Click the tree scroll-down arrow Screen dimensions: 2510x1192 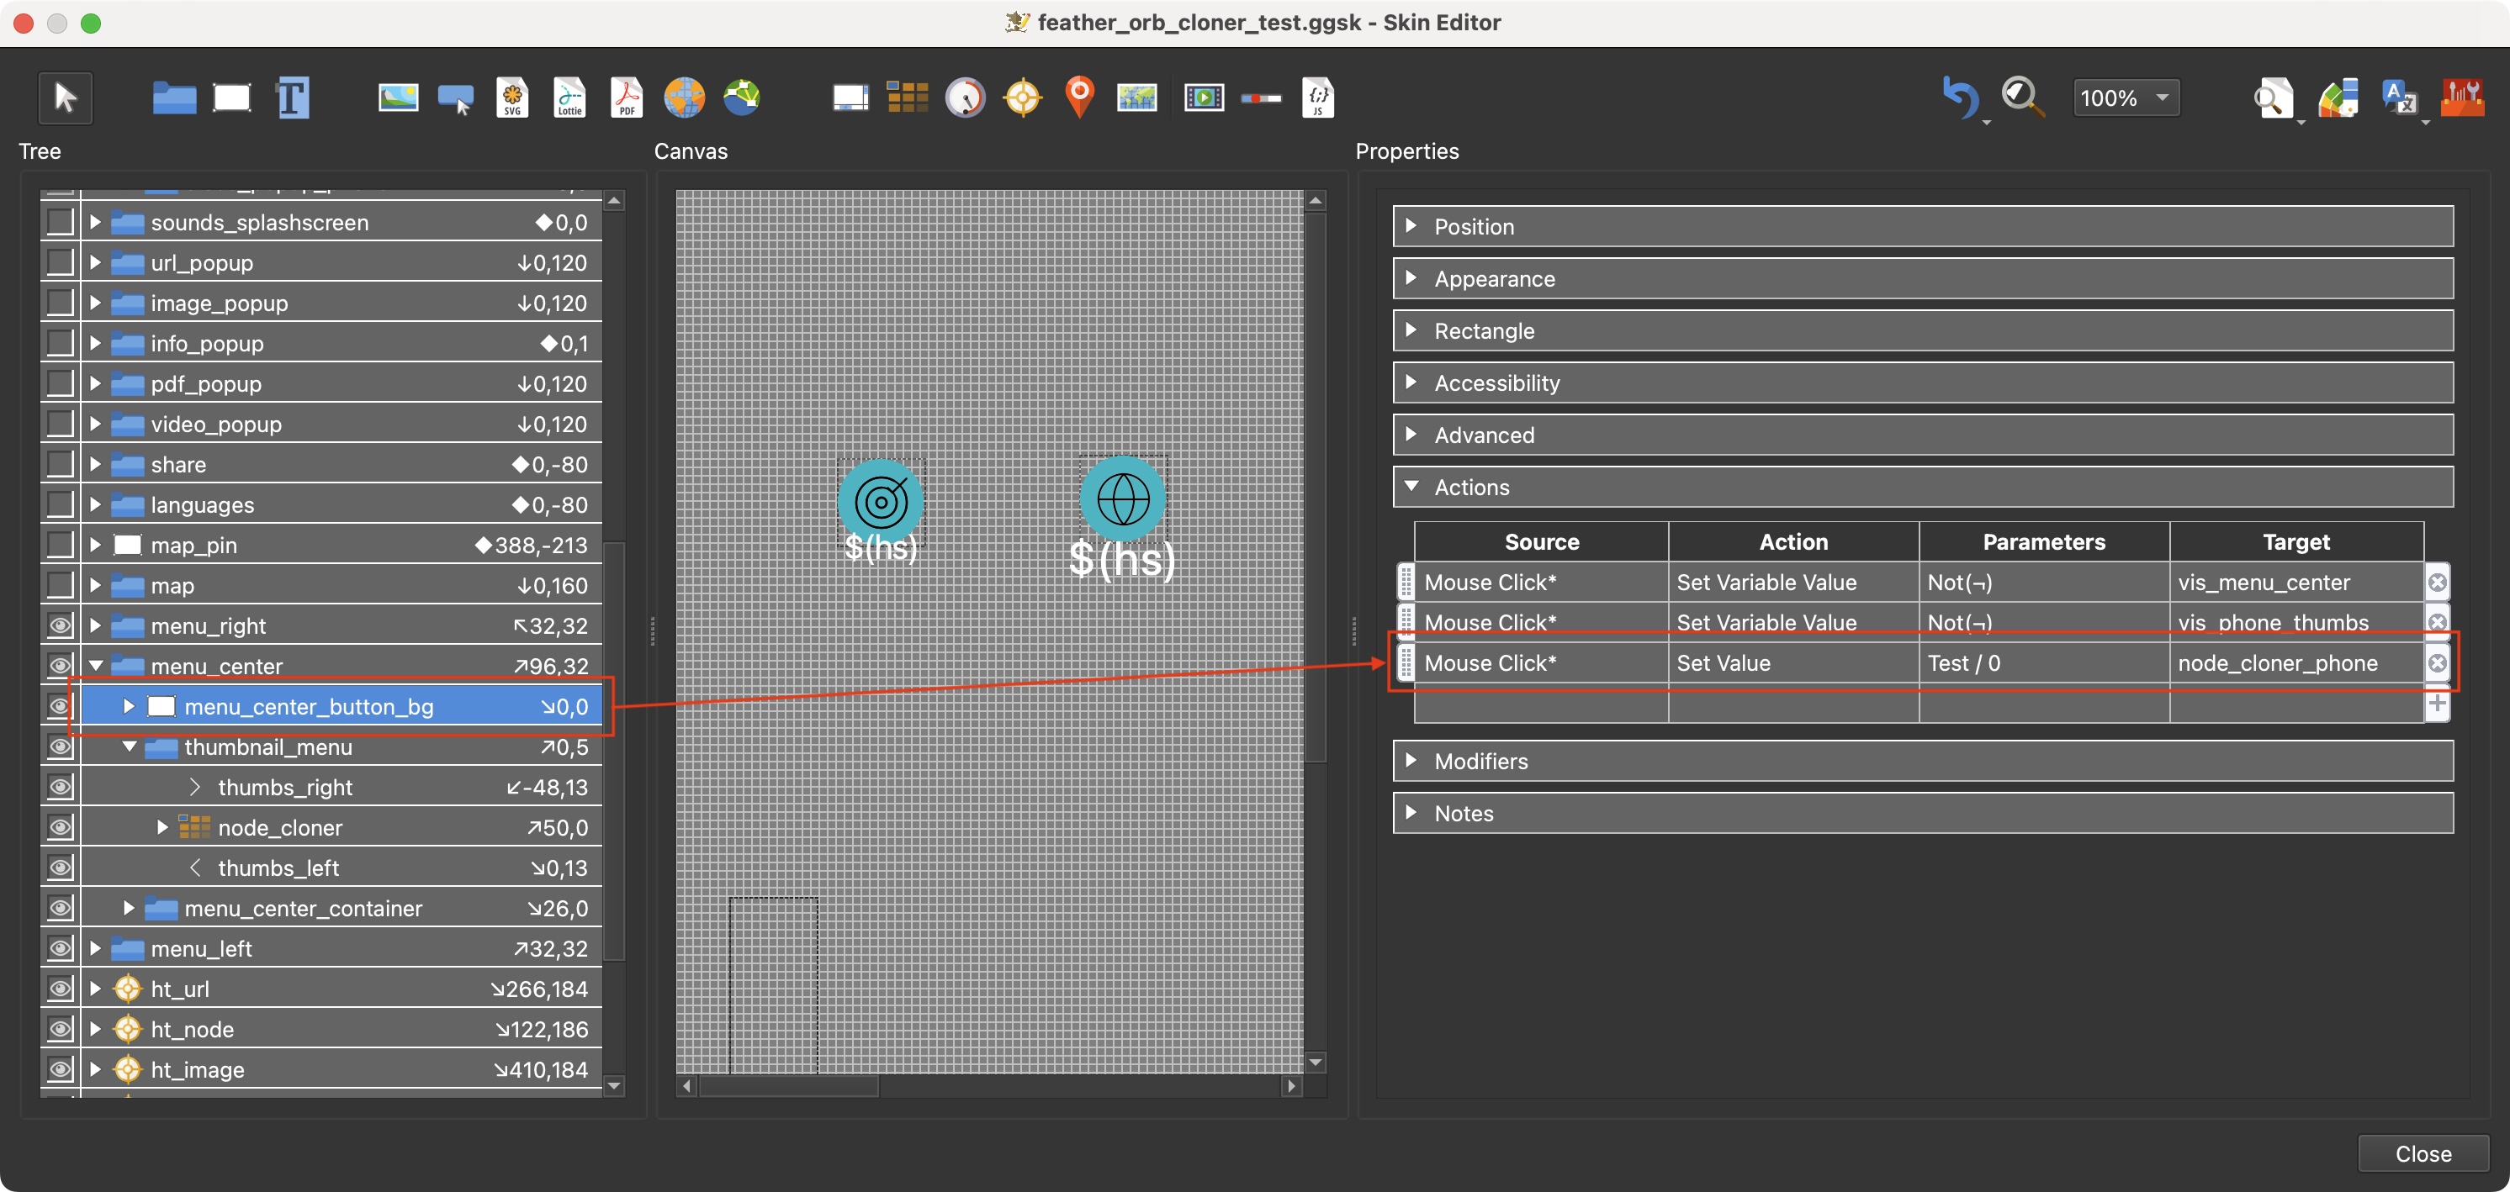[x=614, y=1085]
